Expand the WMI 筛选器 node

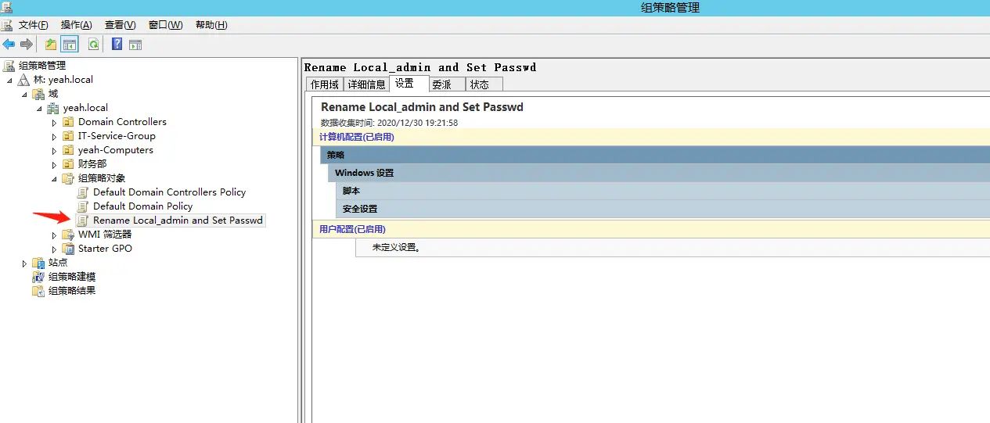pos(55,235)
